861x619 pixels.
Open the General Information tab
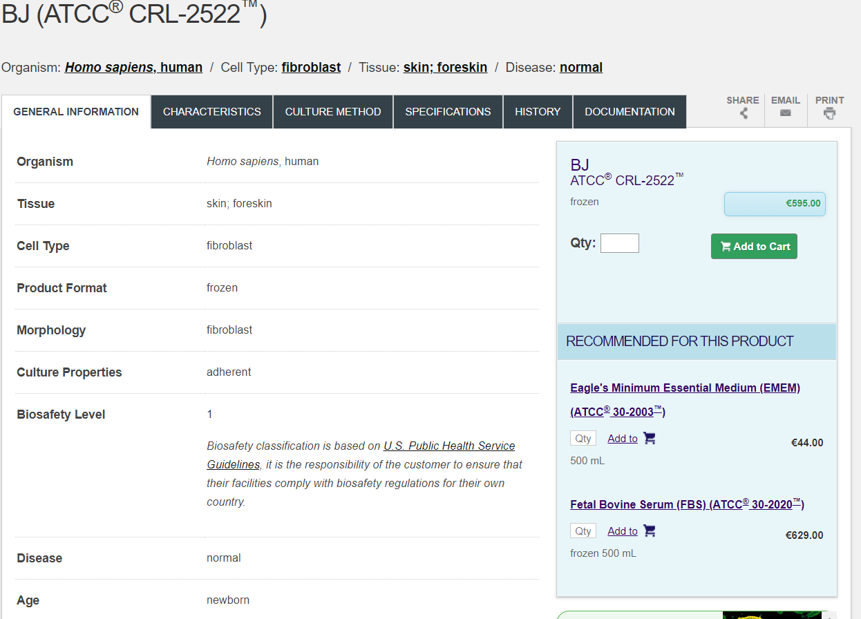tap(76, 112)
